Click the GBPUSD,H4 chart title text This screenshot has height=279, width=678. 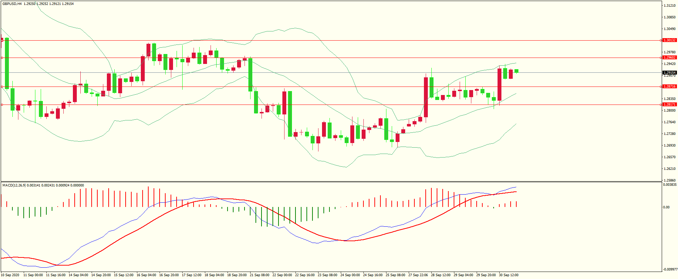coord(12,4)
